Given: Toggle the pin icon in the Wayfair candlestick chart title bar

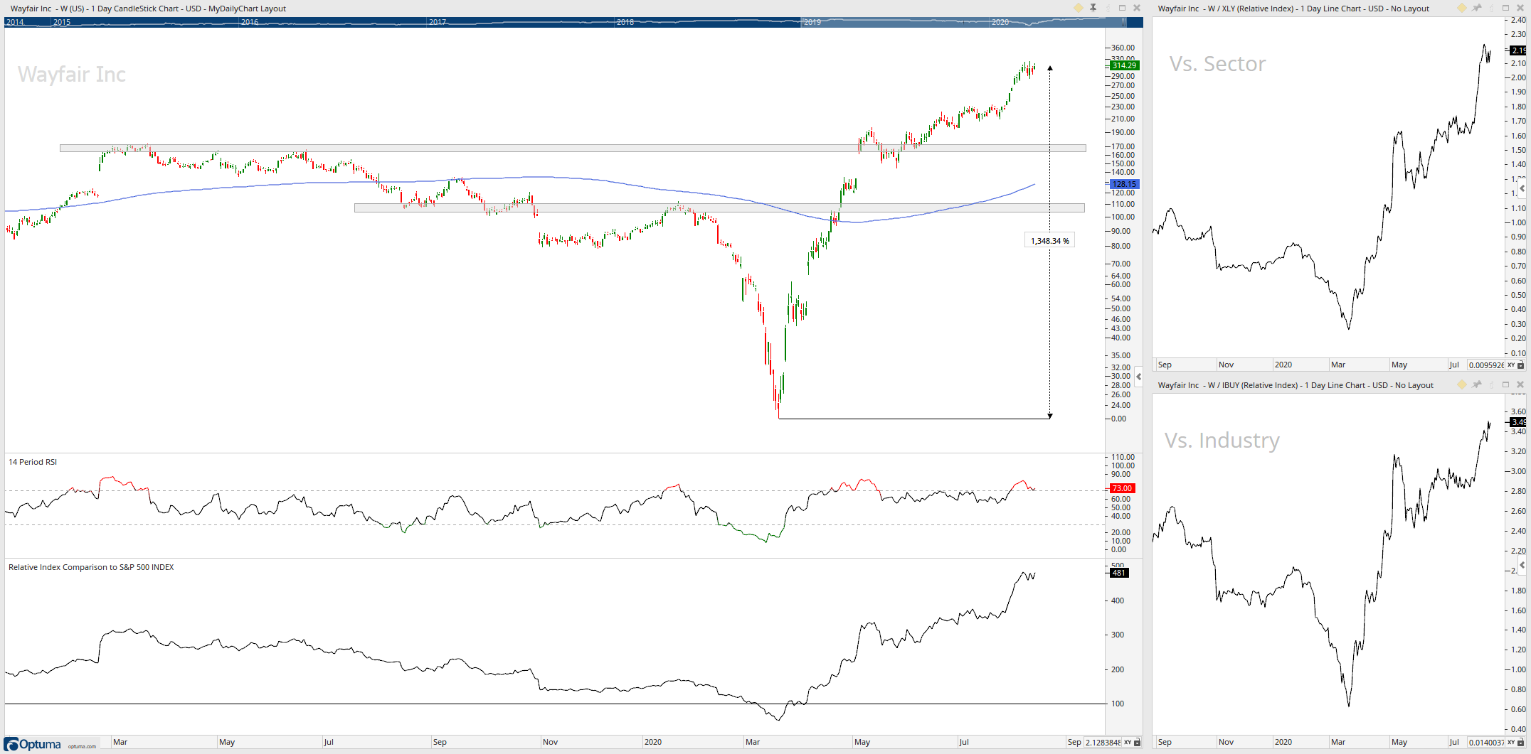Looking at the screenshot, I should tap(1093, 8).
